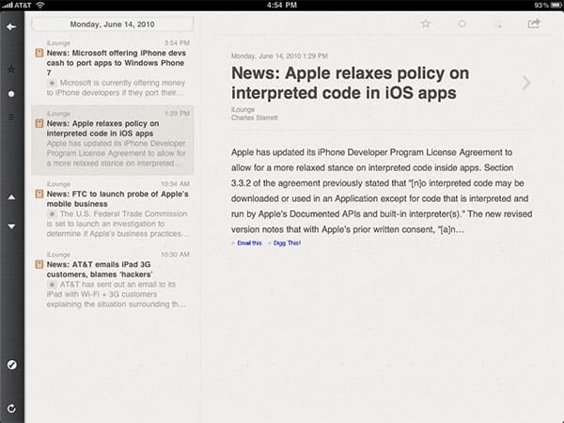Viewport: 564px width, 423px height.
Task: Tap the Wi-Fi status icon
Action: tap(39, 5)
